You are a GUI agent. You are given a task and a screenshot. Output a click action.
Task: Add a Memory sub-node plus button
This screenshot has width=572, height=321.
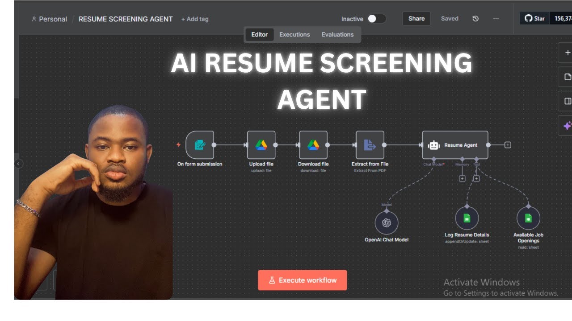462,178
